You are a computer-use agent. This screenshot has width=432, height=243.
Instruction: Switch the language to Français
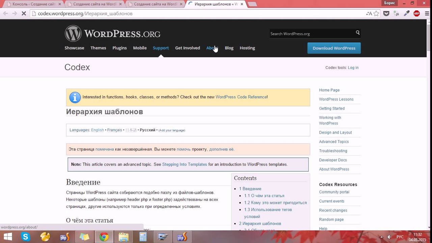(x=114, y=130)
